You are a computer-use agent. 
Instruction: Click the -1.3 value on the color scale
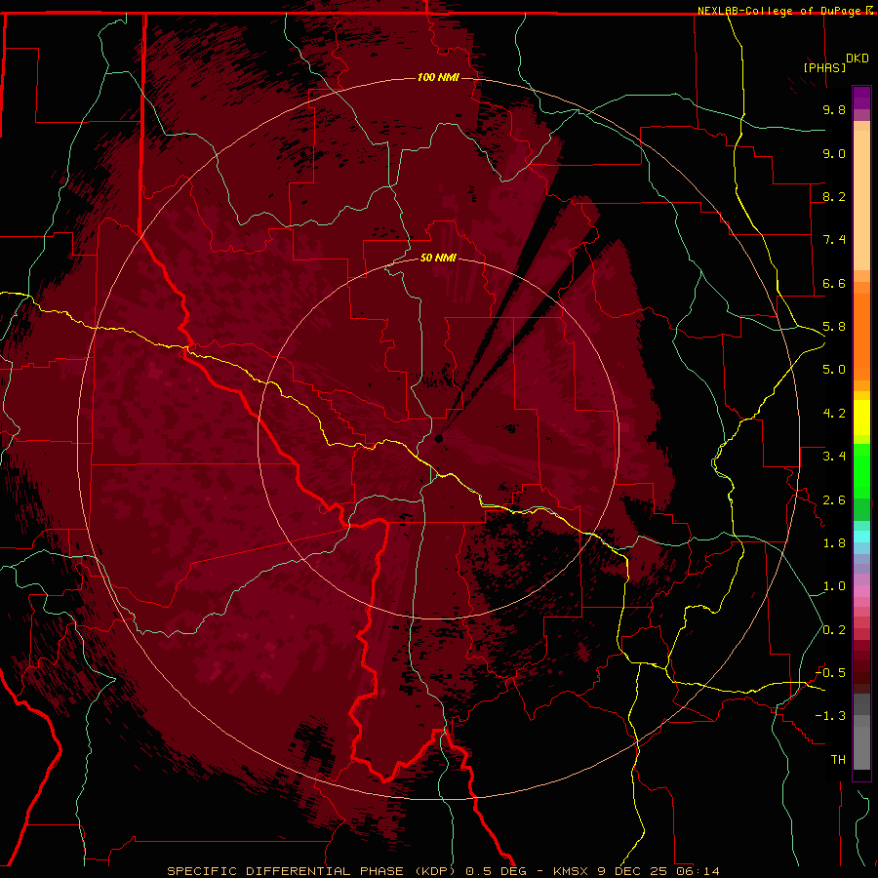(830, 716)
